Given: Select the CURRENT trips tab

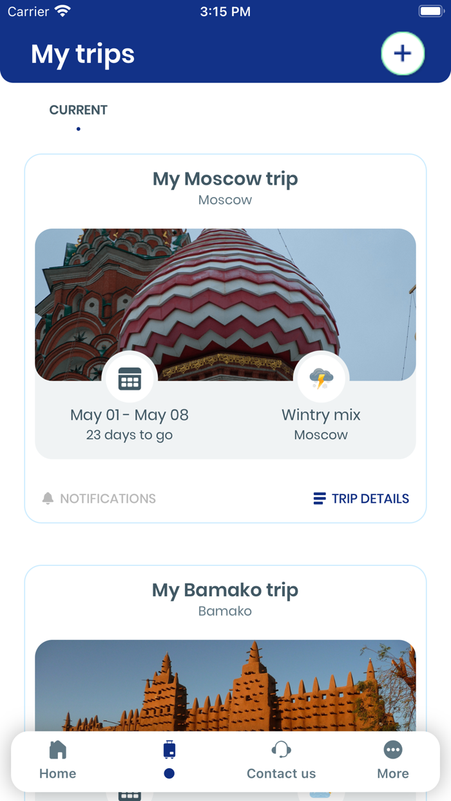Looking at the screenshot, I should pos(78,110).
